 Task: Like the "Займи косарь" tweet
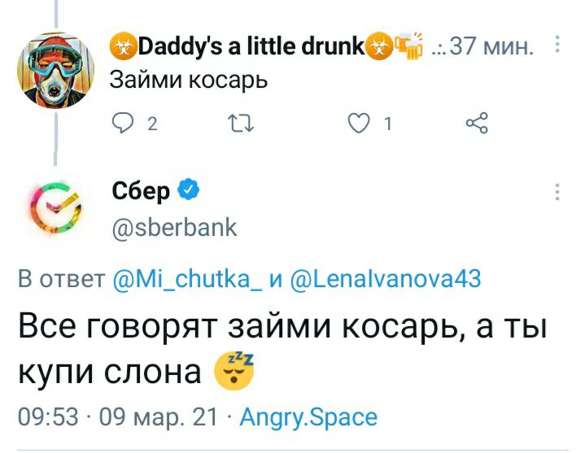point(357,124)
